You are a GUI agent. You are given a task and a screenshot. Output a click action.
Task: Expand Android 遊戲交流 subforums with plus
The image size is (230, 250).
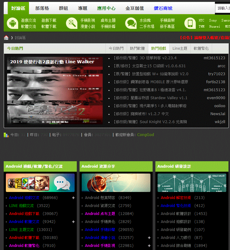(73, 198)
